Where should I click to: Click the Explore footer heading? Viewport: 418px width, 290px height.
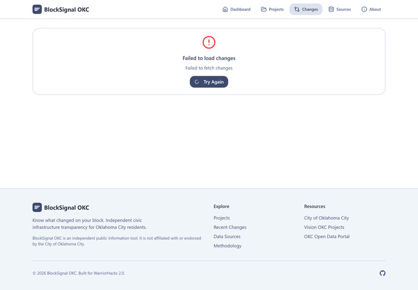(x=221, y=207)
